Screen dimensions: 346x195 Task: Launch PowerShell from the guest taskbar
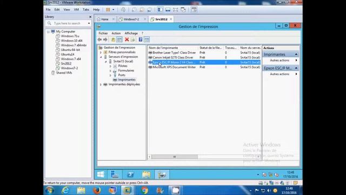(130, 174)
